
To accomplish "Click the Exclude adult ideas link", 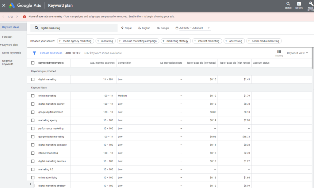I will coord(51,53).
